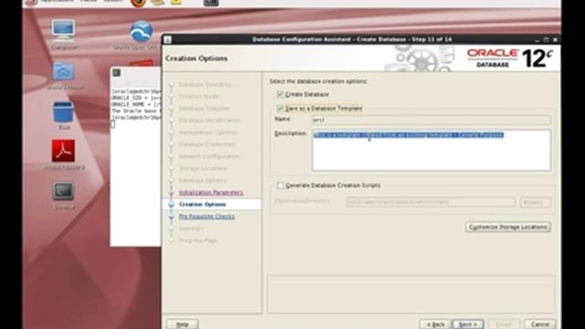Launch the Terminal desktop icon
The image size is (585, 329).
tap(63, 195)
